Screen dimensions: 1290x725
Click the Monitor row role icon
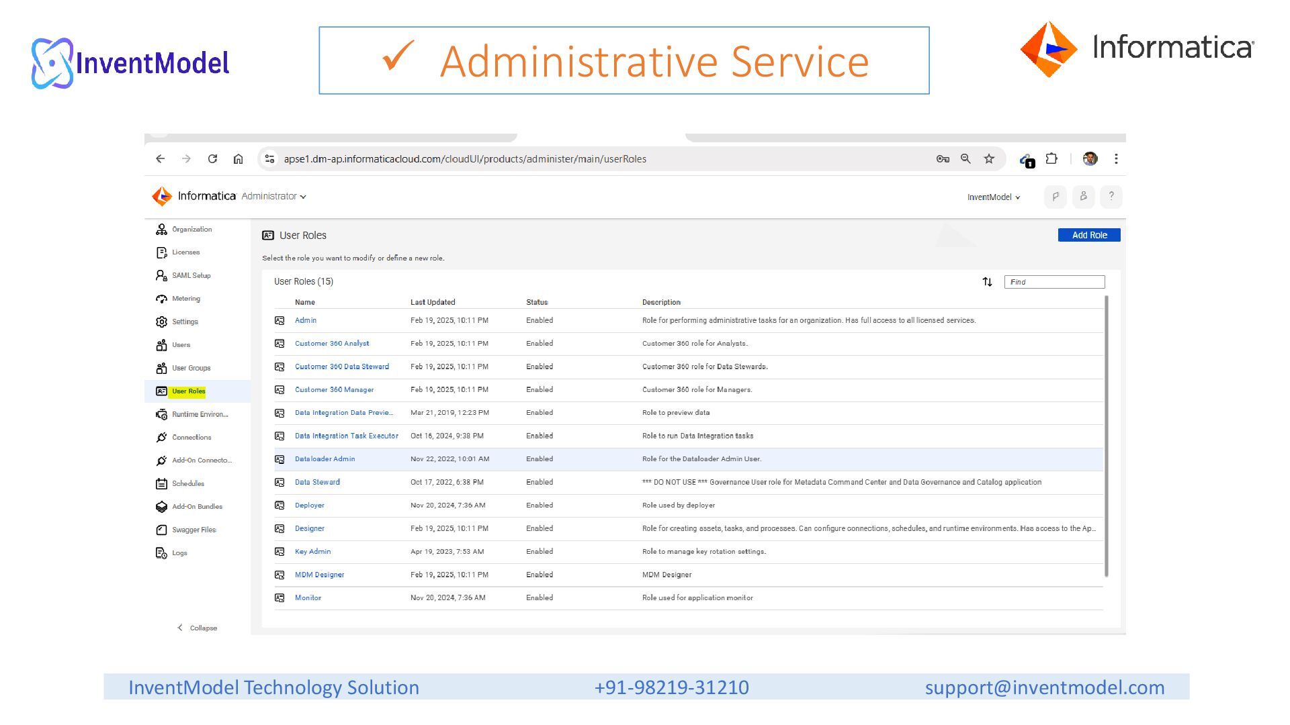279,598
